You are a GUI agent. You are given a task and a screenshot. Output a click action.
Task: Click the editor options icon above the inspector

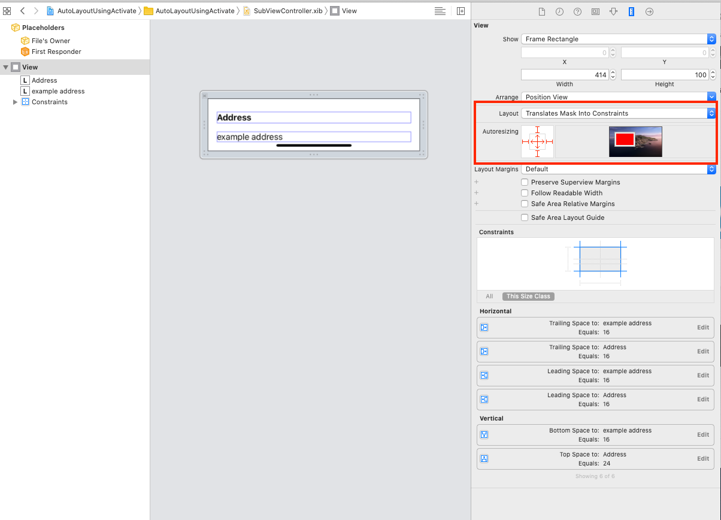tap(440, 11)
